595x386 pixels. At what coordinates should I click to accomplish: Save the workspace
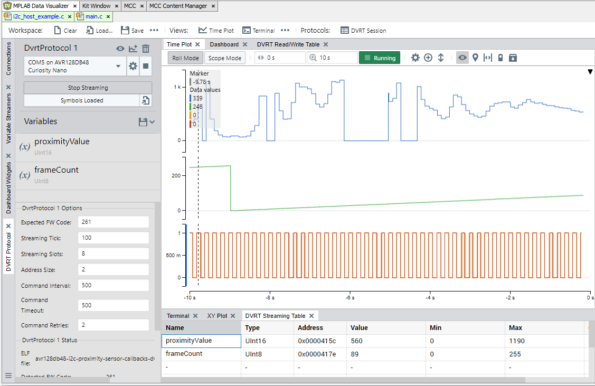[x=132, y=31]
